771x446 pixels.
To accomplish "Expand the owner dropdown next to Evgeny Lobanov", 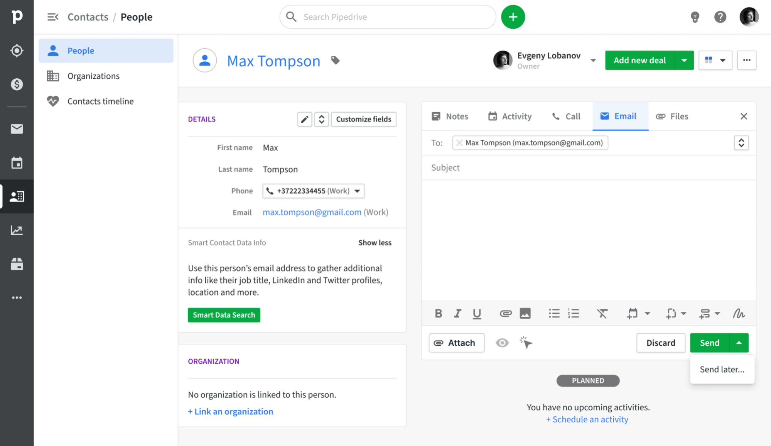I will point(593,61).
